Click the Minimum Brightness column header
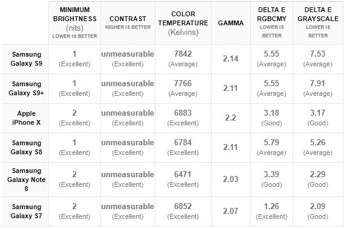This screenshot has width=344, height=229. click(x=74, y=23)
